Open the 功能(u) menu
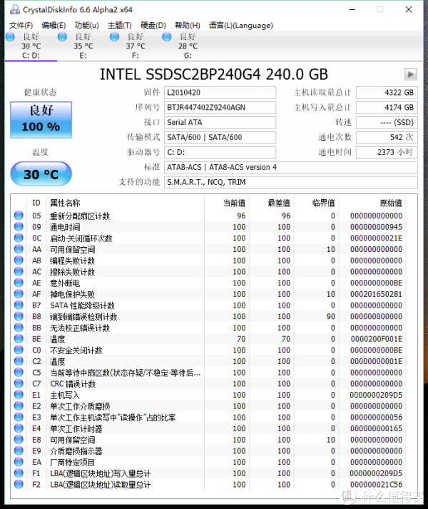This screenshot has width=428, height=509. click(x=86, y=25)
